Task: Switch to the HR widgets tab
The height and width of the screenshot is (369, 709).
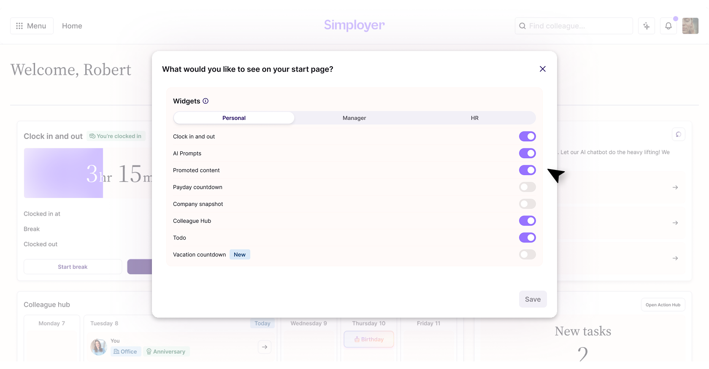Action: [475, 118]
